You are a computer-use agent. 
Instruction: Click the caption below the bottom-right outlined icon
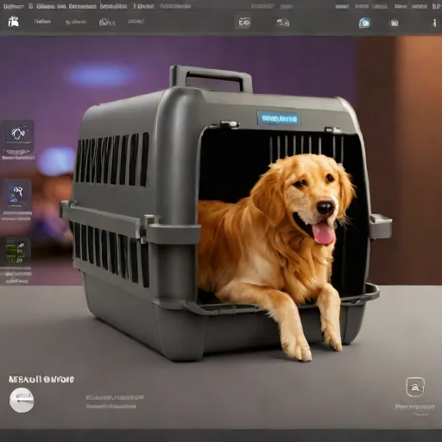click(x=414, y=407)
